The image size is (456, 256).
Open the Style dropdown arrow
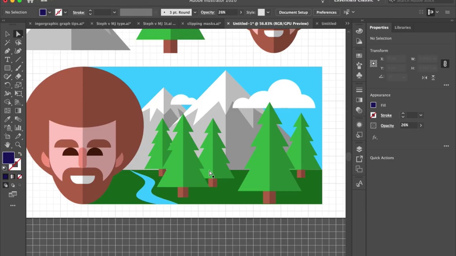(x=268, y=12)
